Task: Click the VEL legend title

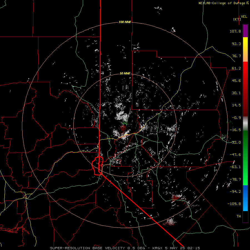Action: click(244, 17)
